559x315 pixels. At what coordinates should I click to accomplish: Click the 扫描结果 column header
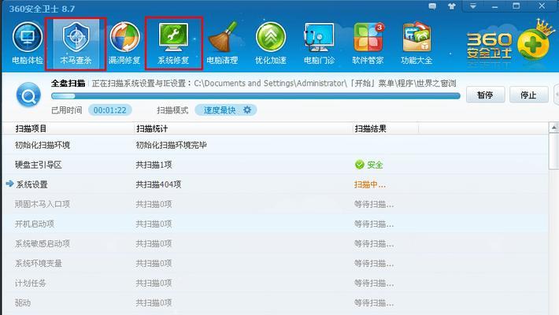click(x=370, y=128)
